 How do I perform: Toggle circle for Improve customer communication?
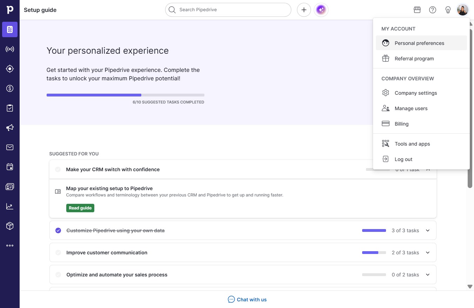pyautogui.click(x=58, y=253)
